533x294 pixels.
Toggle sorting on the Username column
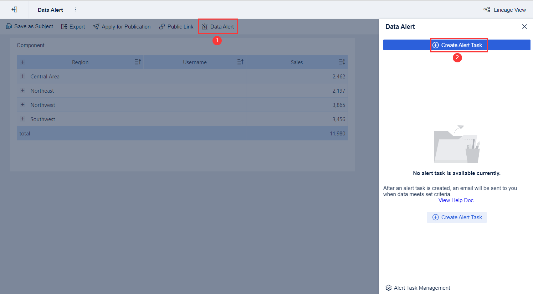(x=241, y=62)
